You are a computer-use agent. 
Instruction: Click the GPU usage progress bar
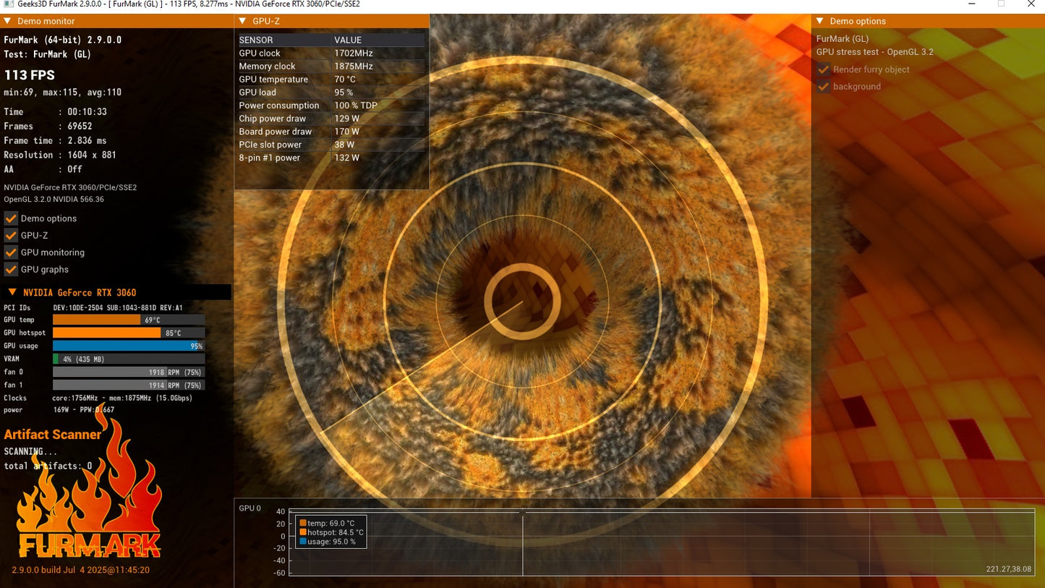(128, 346)
